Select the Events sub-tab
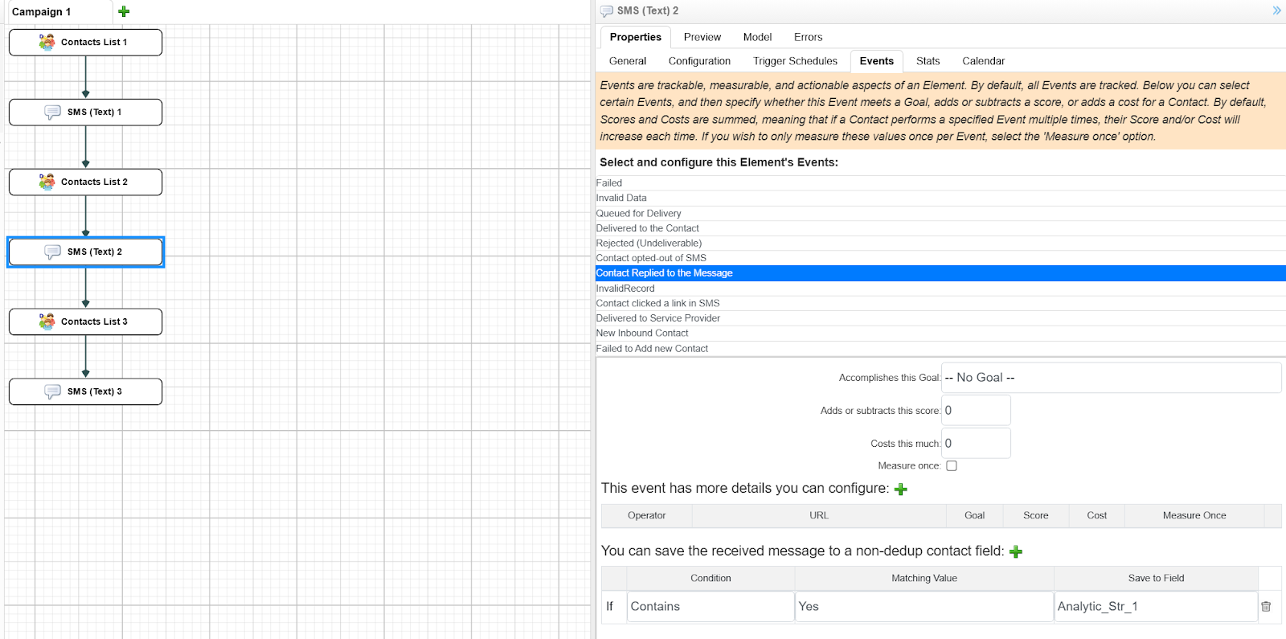 (x=876, y=61)
